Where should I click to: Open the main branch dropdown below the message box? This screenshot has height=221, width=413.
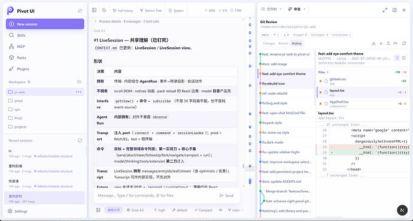235,210
